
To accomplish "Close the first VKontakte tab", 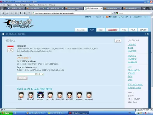I will coord(24,8).
